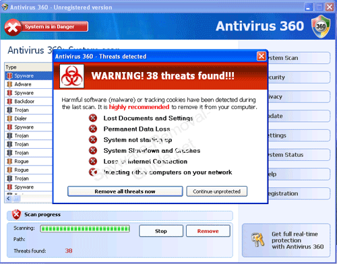Screen dimensions: 337x264
Task: Open the Registration sidebar section
Action: pos(299,193)
